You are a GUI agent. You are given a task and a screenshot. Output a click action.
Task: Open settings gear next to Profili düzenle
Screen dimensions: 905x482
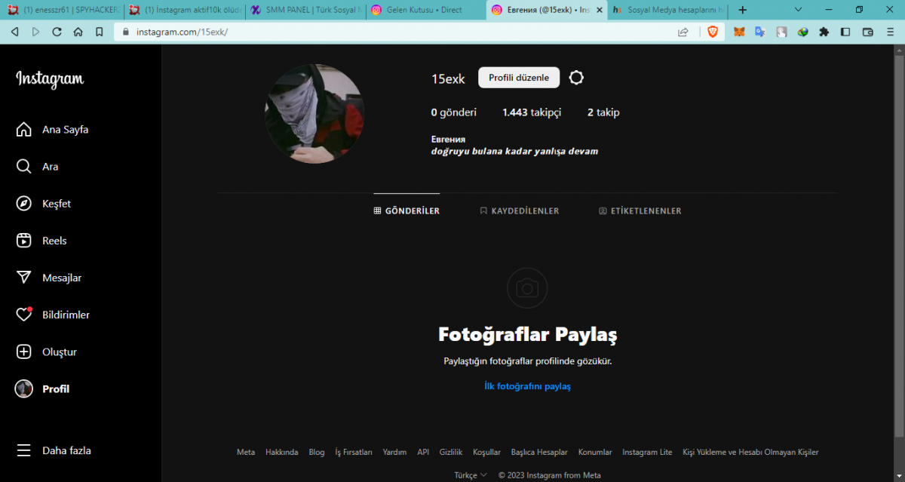coord(576,78)
